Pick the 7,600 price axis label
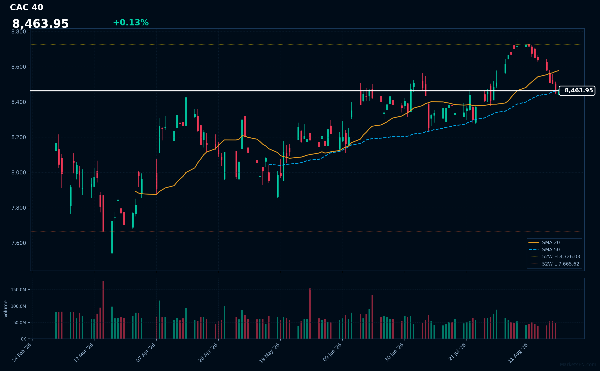 [x=19, y=243]
